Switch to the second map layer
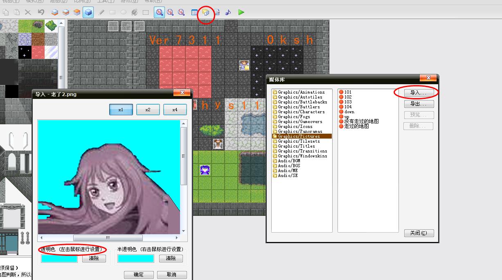The width and height of the screenshot is (502, 280). (x=66, y=12)
